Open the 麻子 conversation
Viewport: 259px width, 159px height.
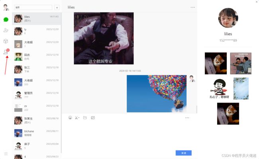37,146
